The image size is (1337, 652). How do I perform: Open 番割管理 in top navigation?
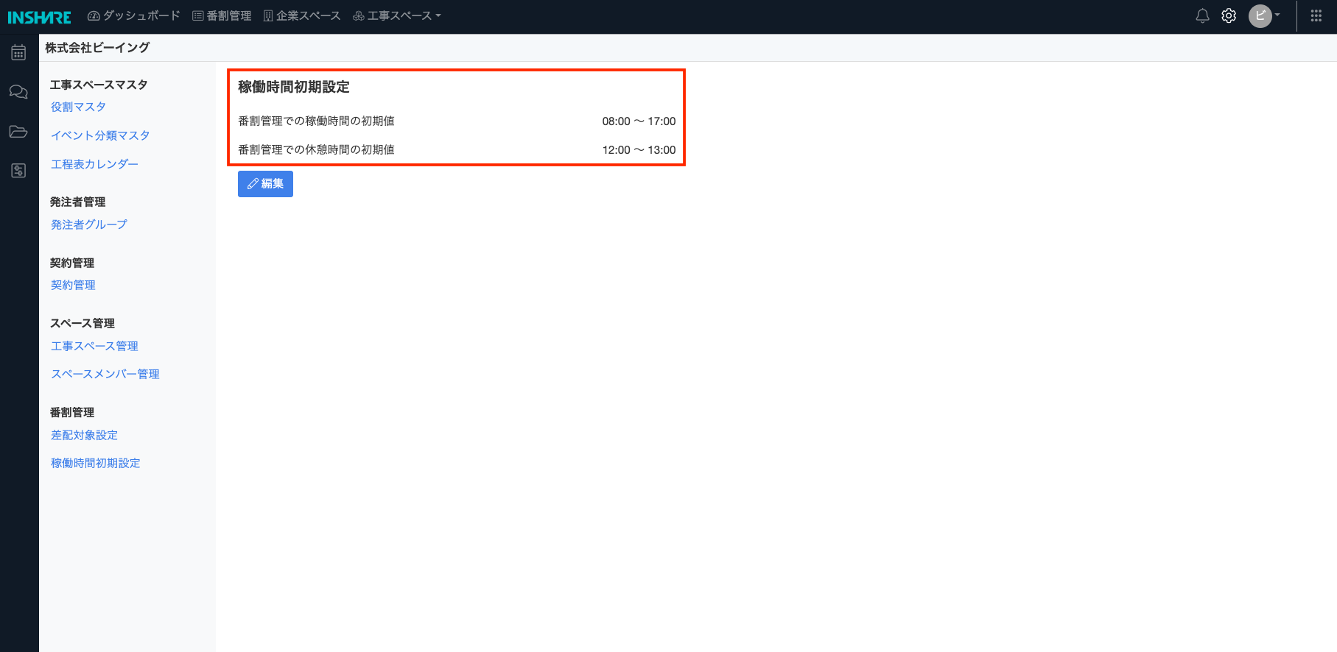(222, 15)
